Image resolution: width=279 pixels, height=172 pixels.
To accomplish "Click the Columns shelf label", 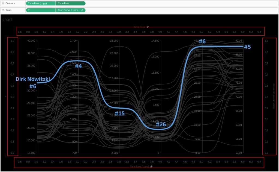I will coord(10,3).
